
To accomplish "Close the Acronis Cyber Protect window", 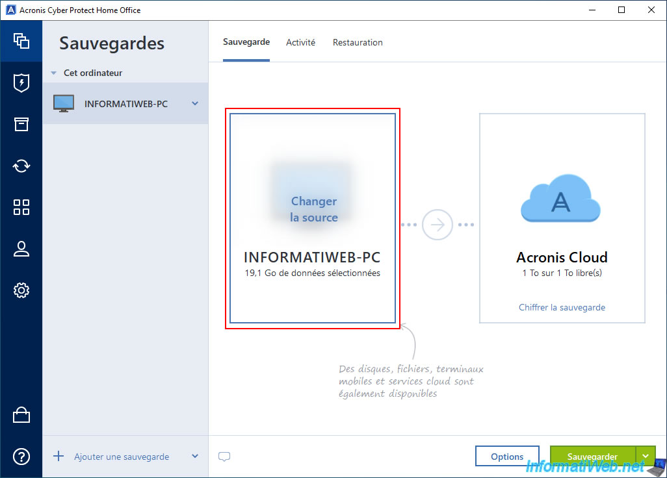I will pos(651,10).
